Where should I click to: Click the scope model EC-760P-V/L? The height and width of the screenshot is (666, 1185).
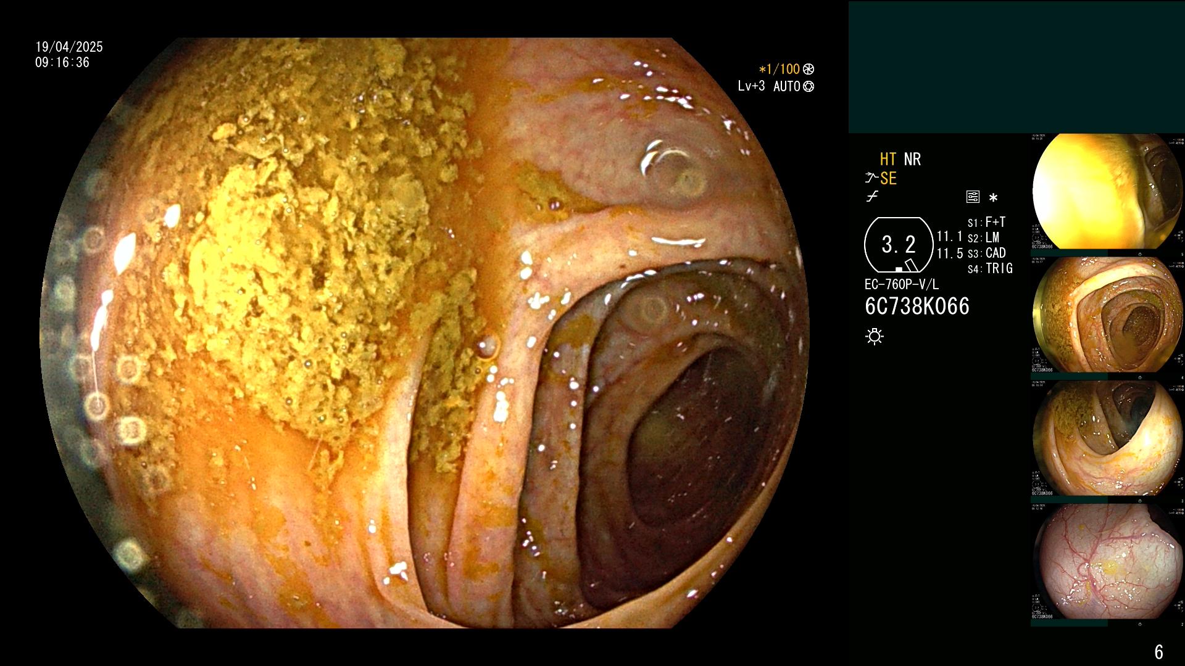[902, 284]
